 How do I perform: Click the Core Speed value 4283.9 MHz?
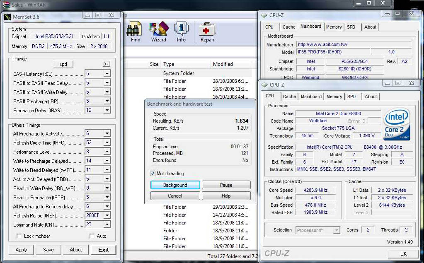click(x=315, y=190)
